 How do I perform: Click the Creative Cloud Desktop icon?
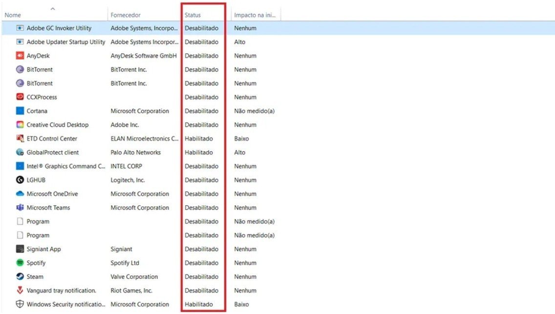pyautogui.click(x=20, y=124)
